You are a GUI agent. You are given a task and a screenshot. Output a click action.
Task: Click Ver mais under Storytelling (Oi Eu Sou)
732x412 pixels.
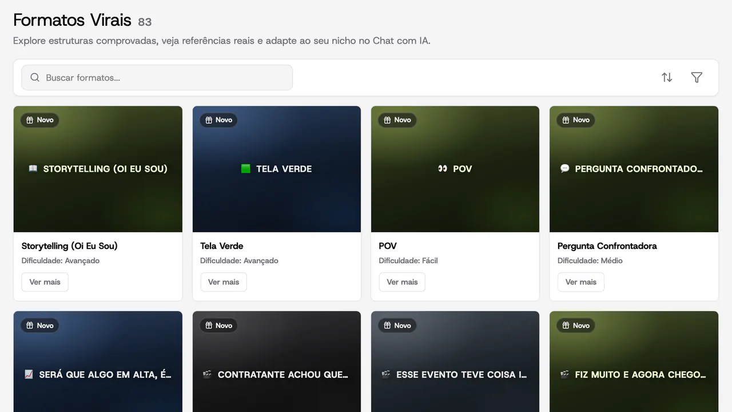(45, 282)
